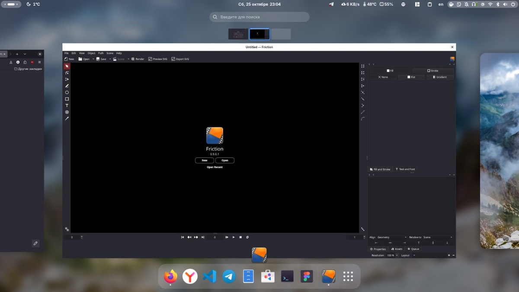Select the Stroke mode button
The height and width of the screenshot is (292, 519).
point(432,71)
